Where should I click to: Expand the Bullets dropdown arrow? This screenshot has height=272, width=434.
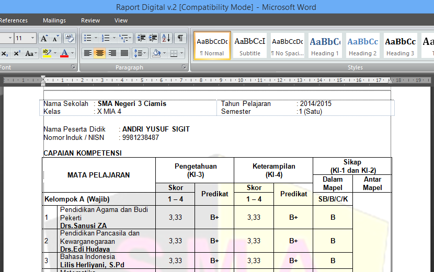[x=96, y=38]
